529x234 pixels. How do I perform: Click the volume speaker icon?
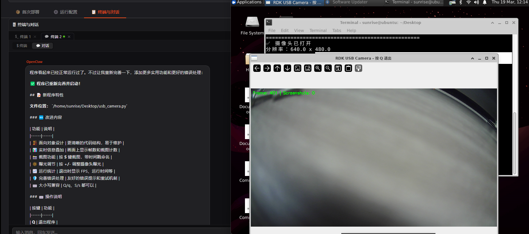[x=476, y=2]
